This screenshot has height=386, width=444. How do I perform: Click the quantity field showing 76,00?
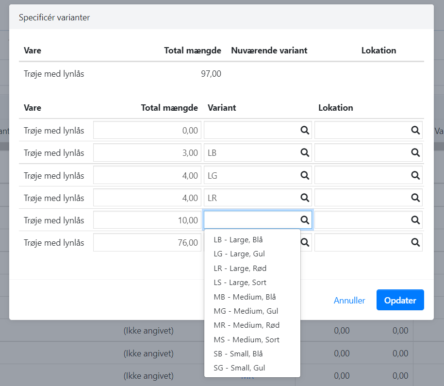(147, 242)
